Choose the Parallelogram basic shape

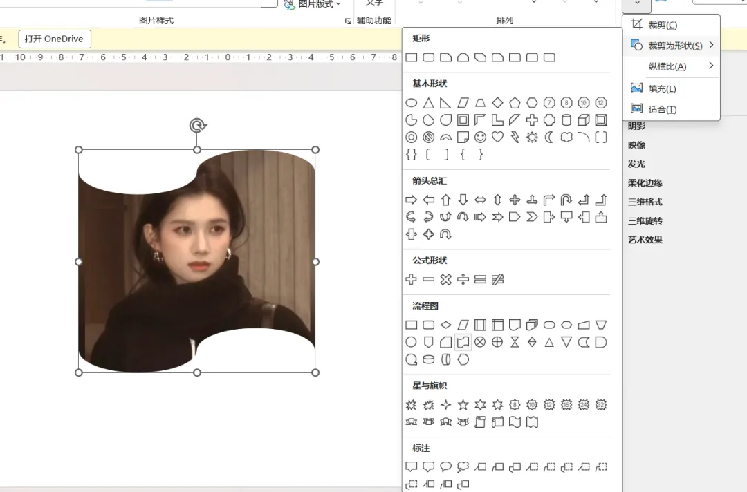(463, 103)
